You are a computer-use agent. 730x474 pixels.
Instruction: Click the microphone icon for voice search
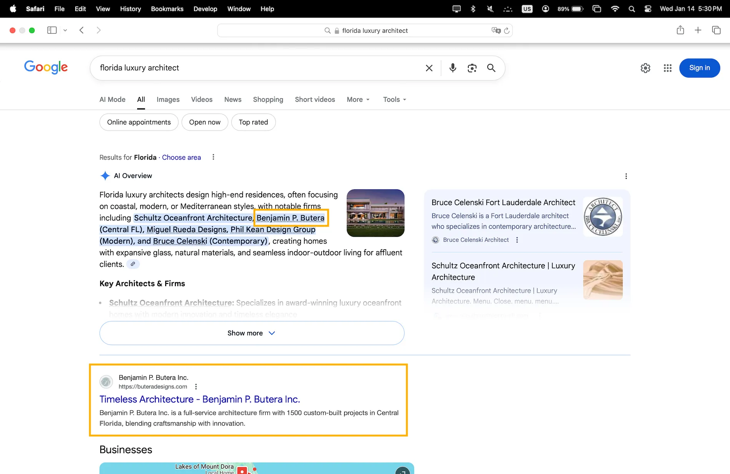(453, 68)
